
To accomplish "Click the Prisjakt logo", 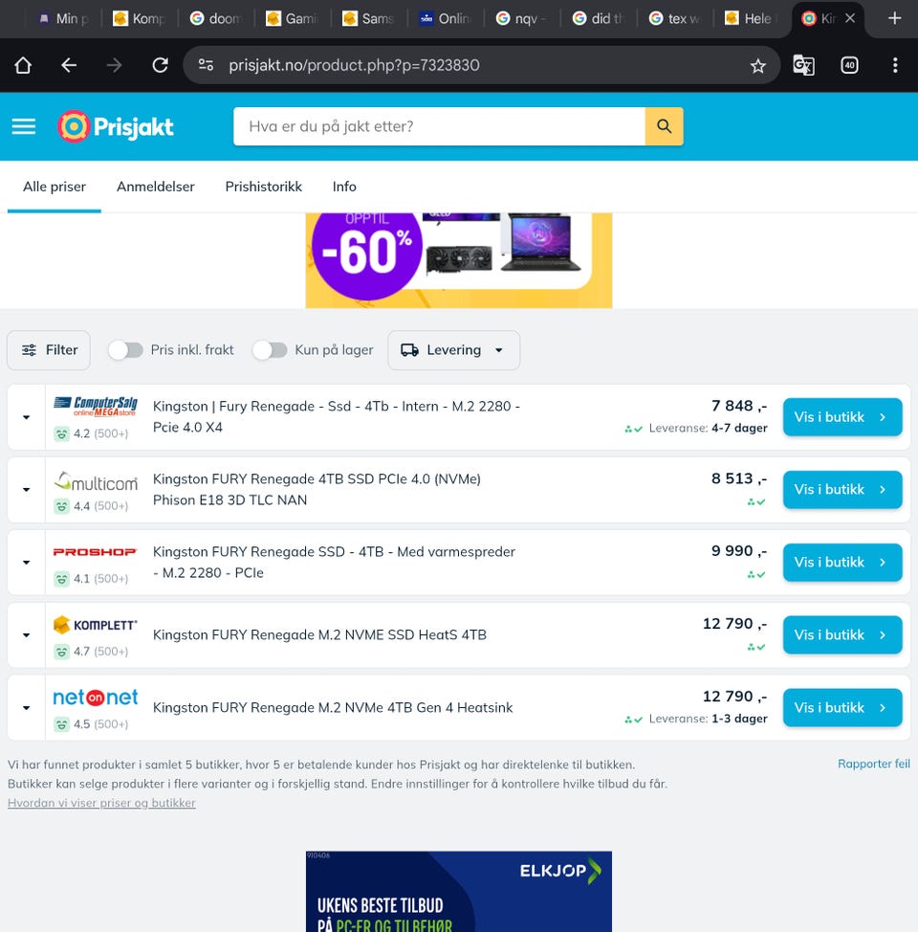I will 116,126.
